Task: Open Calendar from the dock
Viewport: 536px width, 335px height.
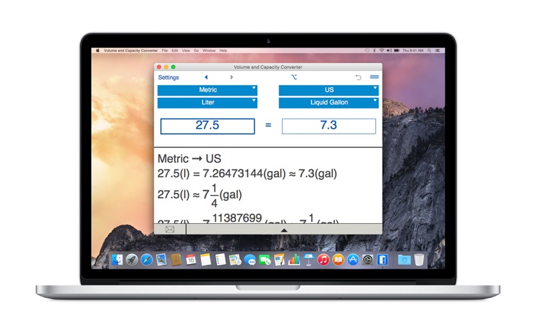Action: 191,260
